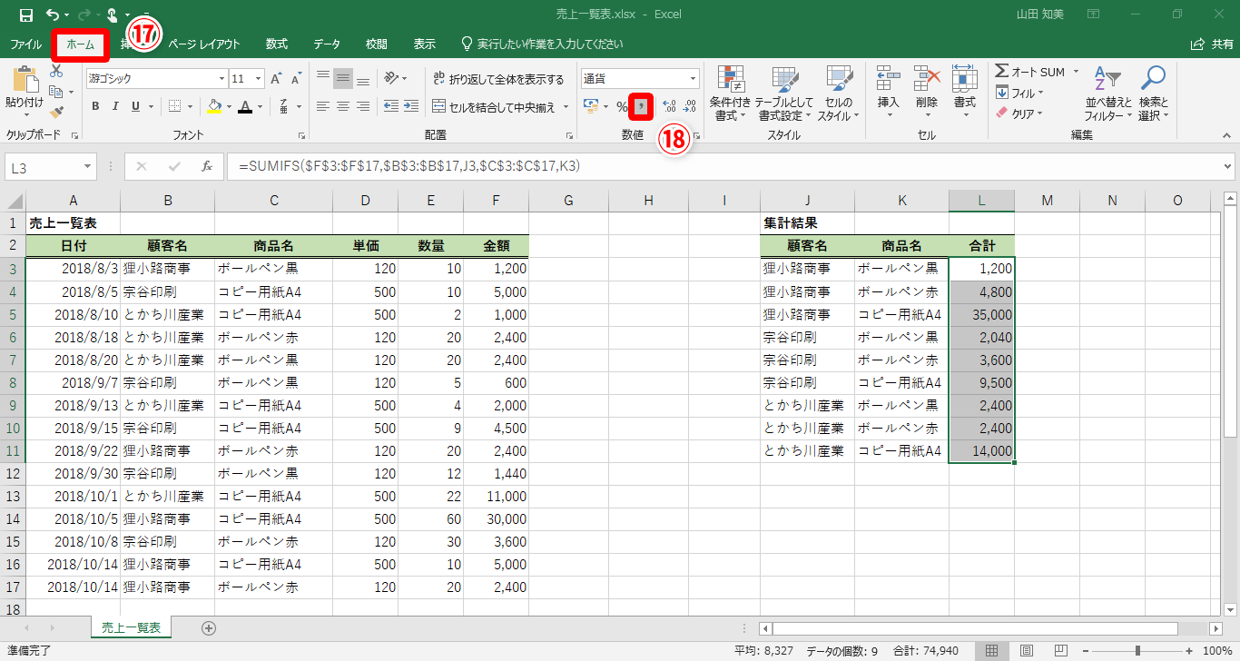Open 検索と選択
This screenshot has height=661, width=1240.
tap(1153, 94)
